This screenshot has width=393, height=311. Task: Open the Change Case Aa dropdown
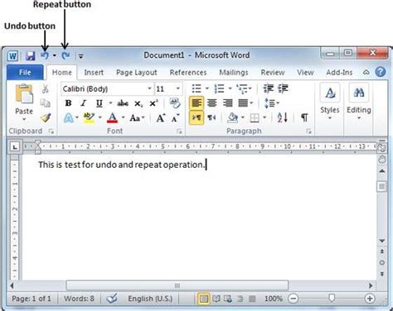click(138, 118)
